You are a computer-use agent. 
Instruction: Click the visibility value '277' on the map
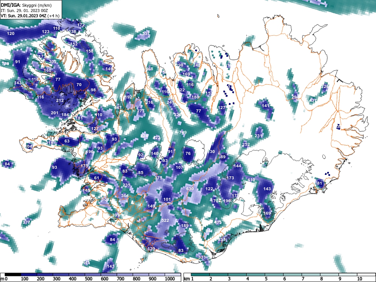(x=141, y=111)
